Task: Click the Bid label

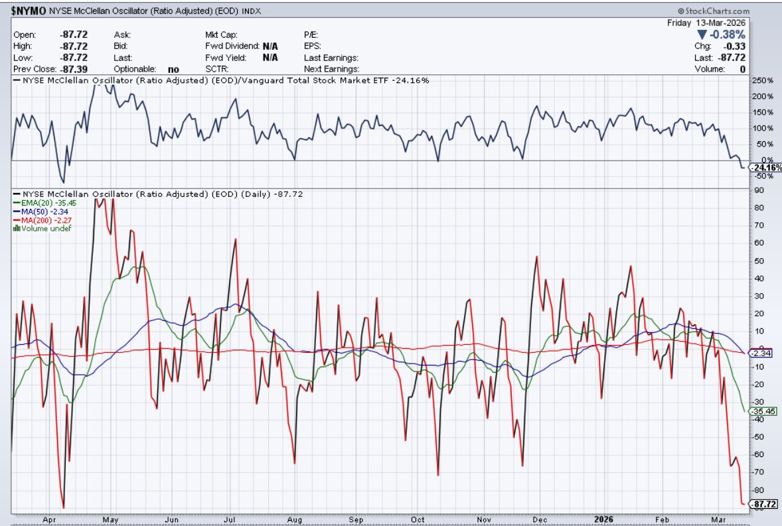Action: tap(121, 46)
